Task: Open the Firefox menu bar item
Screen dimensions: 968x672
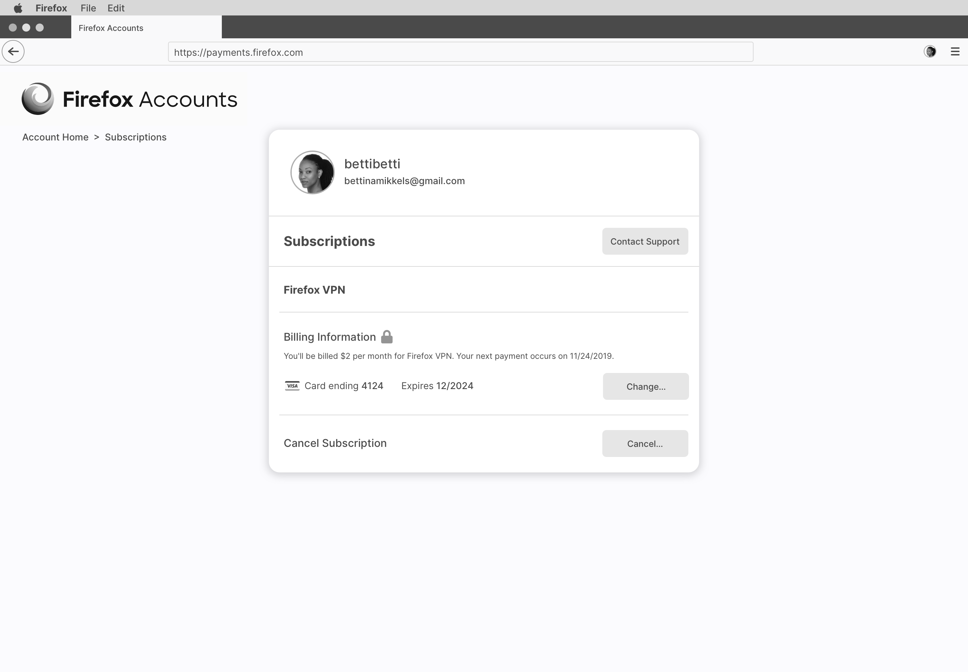Action: [51, 8]
